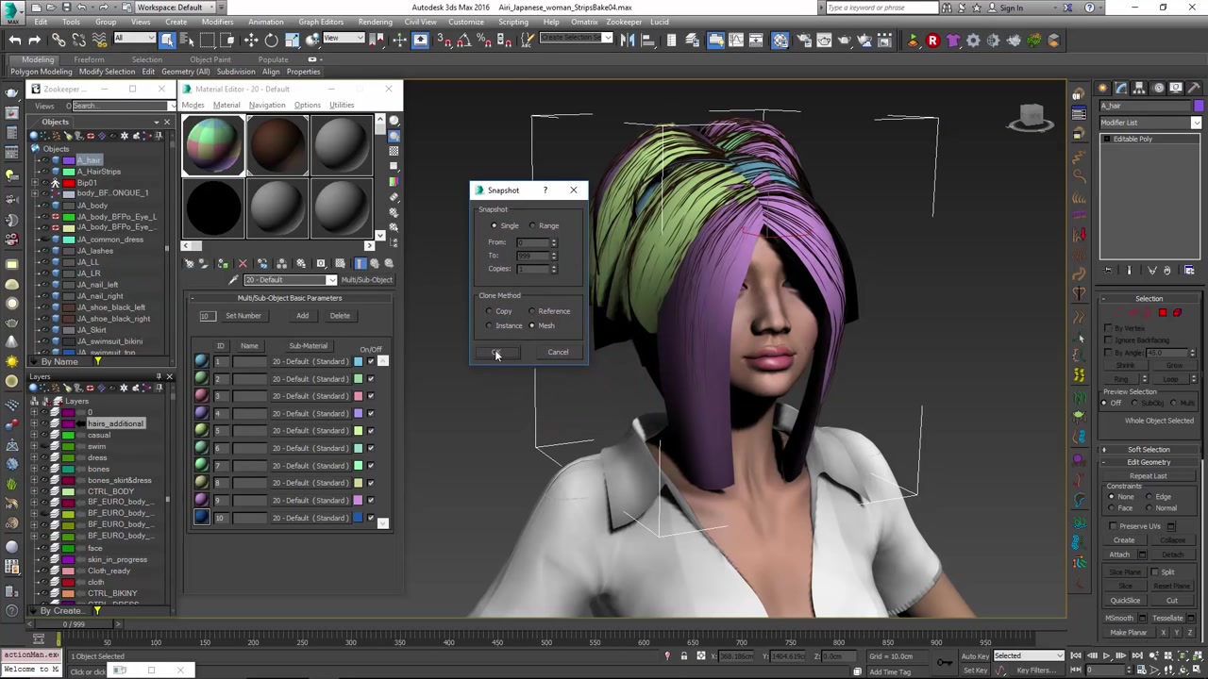
Task: Switch to the Freeform ribbon tab
Action: coord(90,59)
